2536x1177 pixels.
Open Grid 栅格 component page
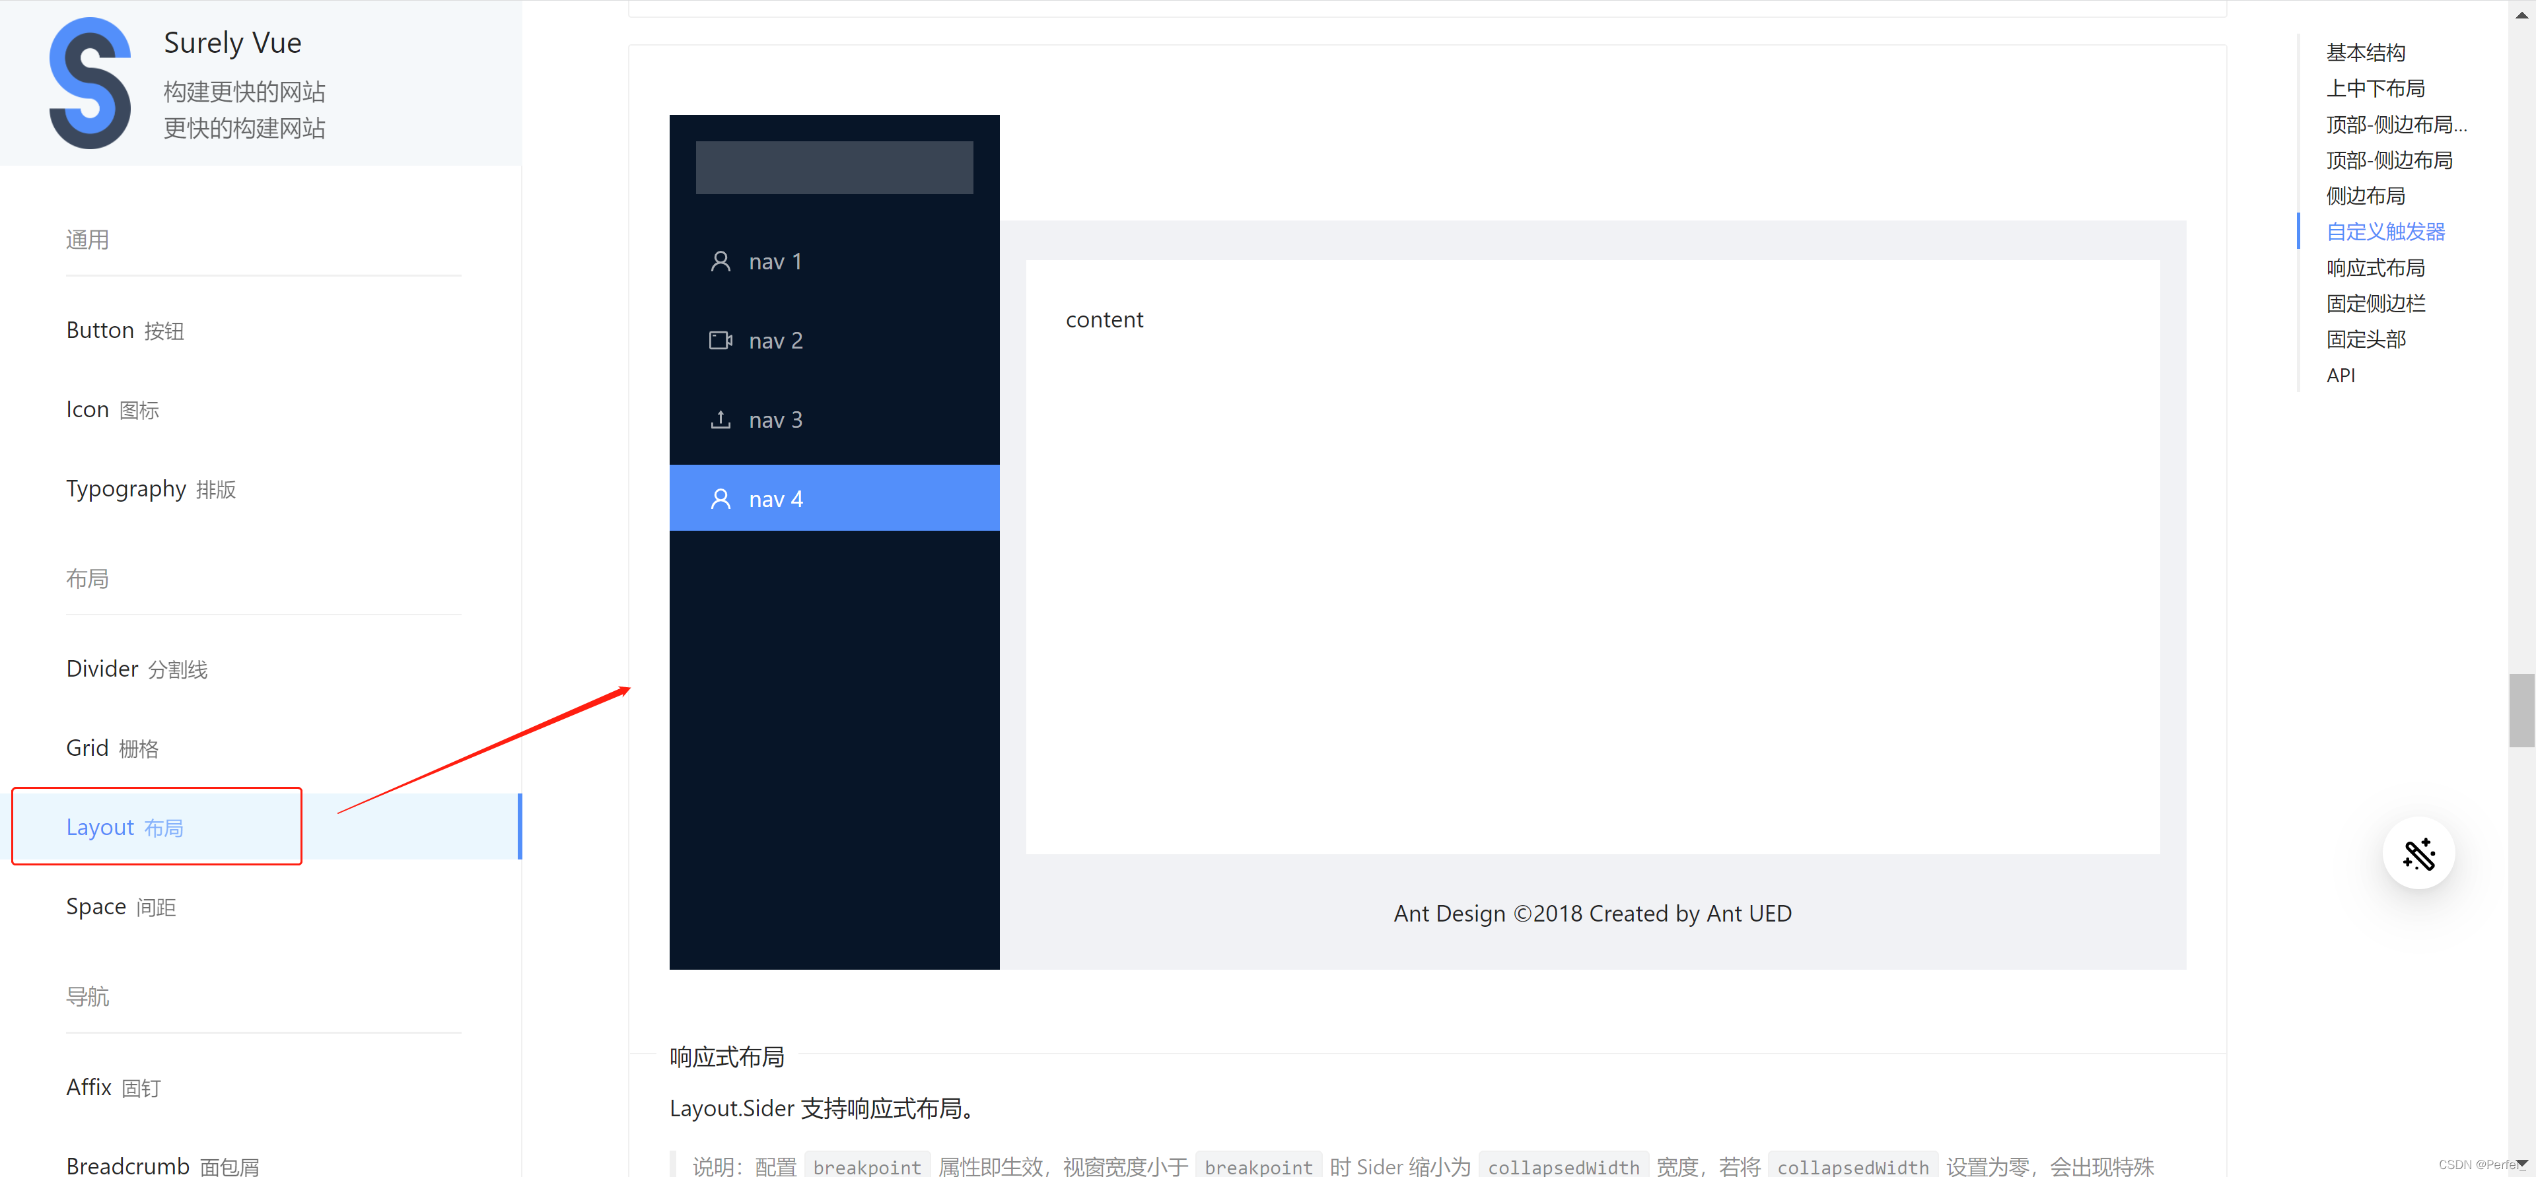112,748
